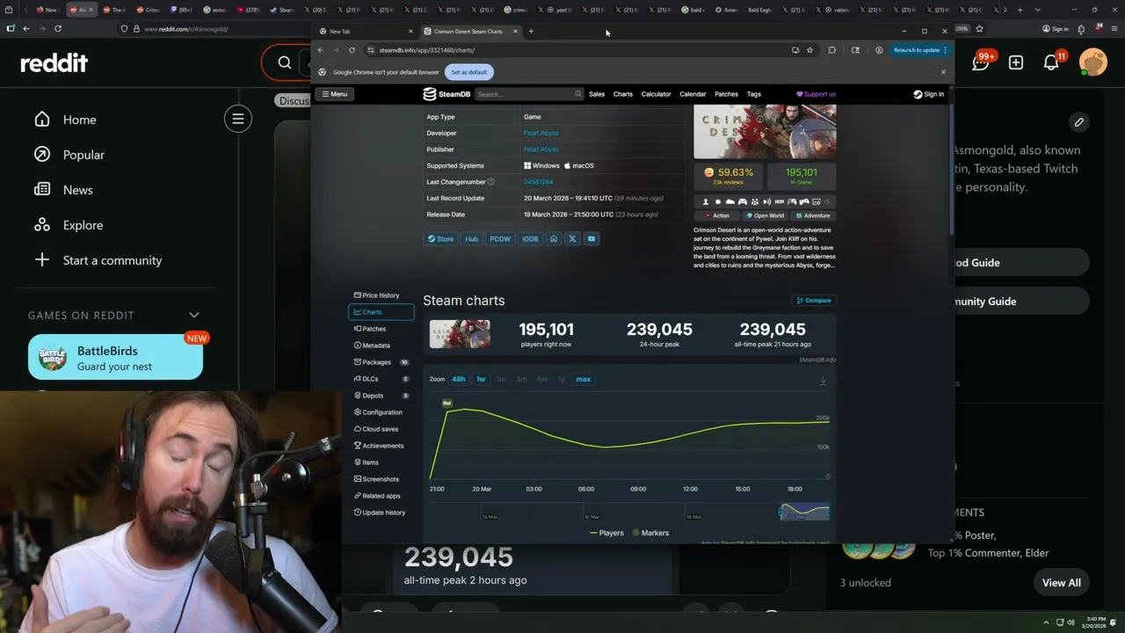Viewport: 1125px width, 633px height.
Task: Open Packages in sidebar
Action: coord(381,362)
